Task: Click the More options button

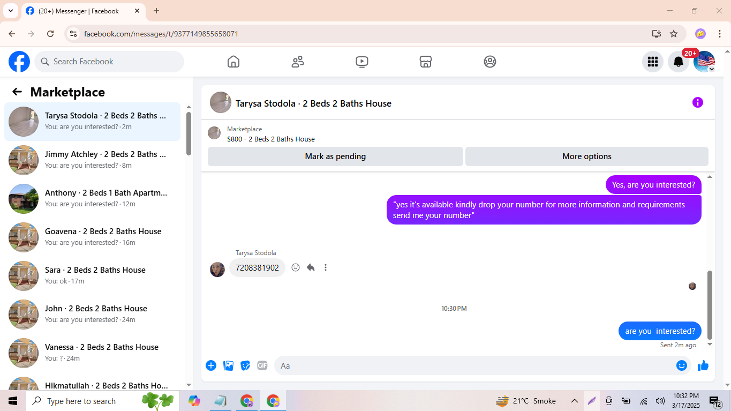Action: click(x=587, y=156)
